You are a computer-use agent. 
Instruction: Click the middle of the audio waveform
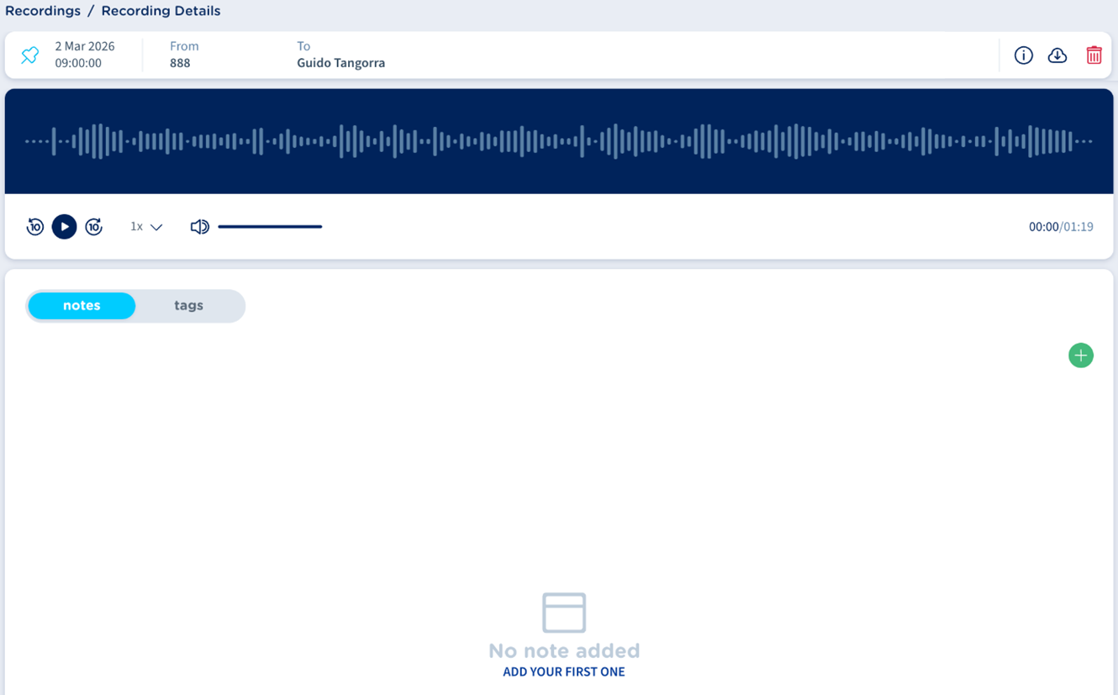559,141
